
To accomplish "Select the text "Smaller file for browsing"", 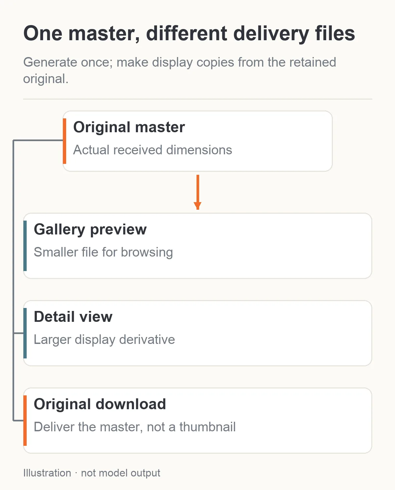I will tap(103, 252).
